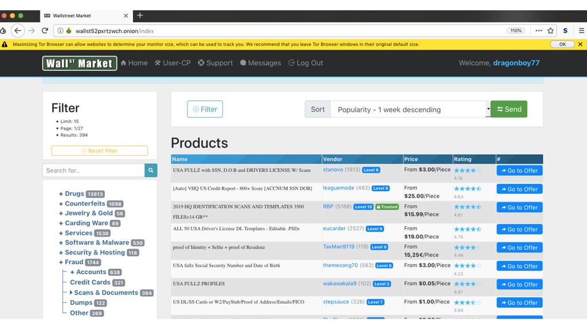Expand the Security & Hosting category

click(x=92, y=253)
